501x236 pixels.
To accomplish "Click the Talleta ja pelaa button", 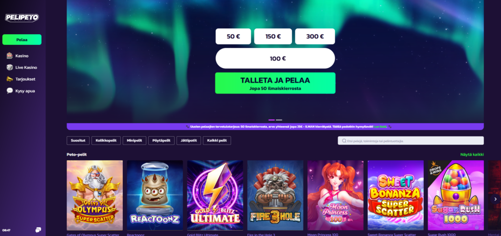I will (x=275, y=83).
